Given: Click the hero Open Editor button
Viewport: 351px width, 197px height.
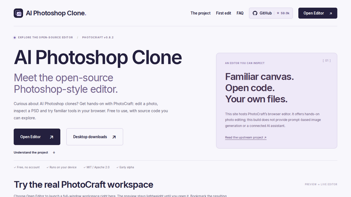Looking at the screenshot, I should click(x=37, y=137).
